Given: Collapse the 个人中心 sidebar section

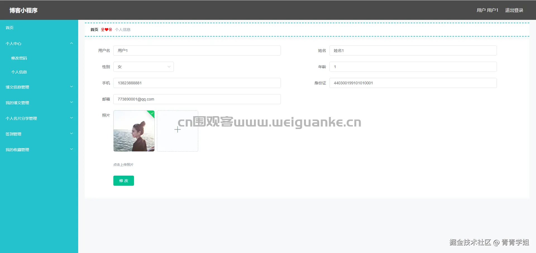Looking at the screenshot, I should click(39, 44).
